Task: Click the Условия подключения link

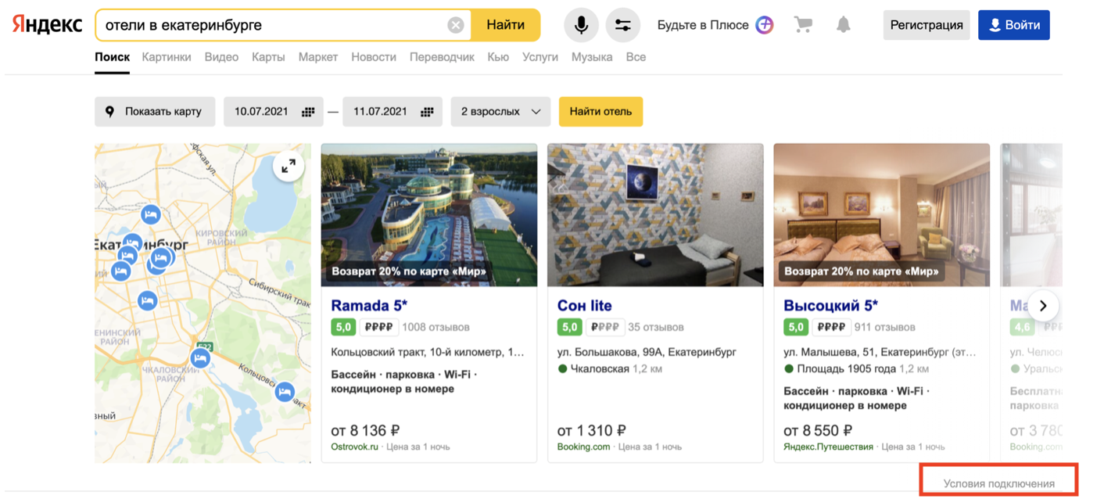Action: (998, 483)
